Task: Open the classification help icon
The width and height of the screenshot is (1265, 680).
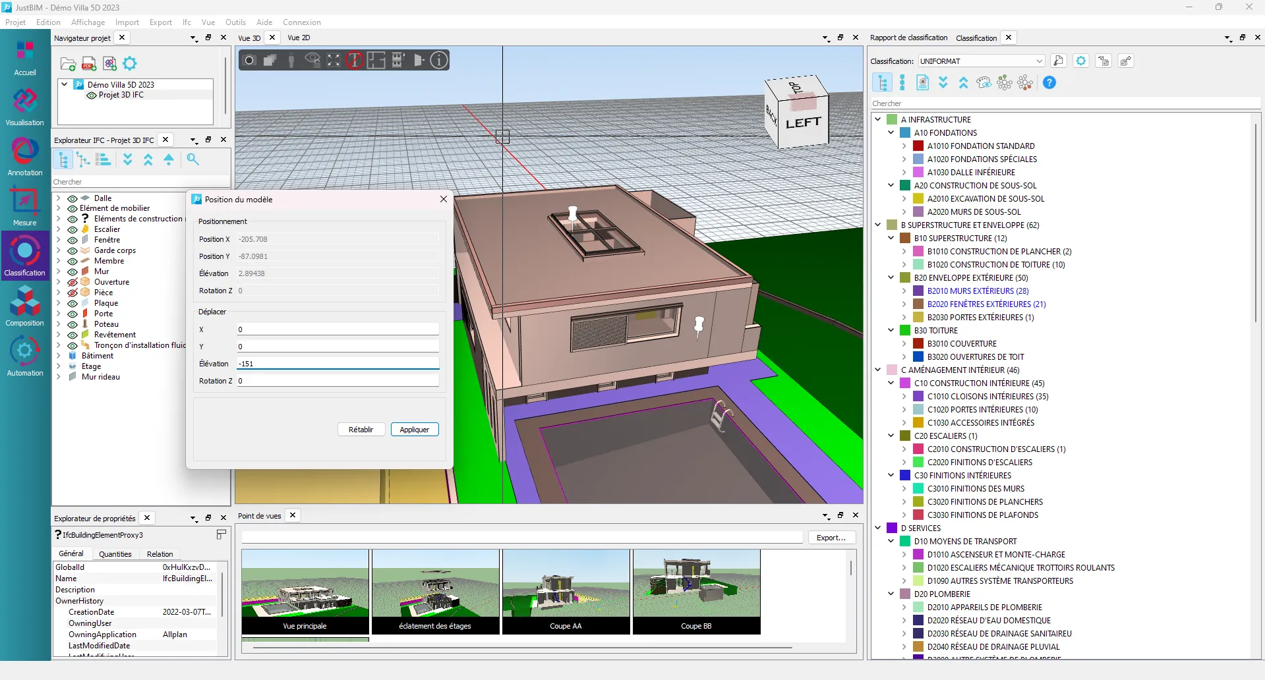Action: 1049,83
